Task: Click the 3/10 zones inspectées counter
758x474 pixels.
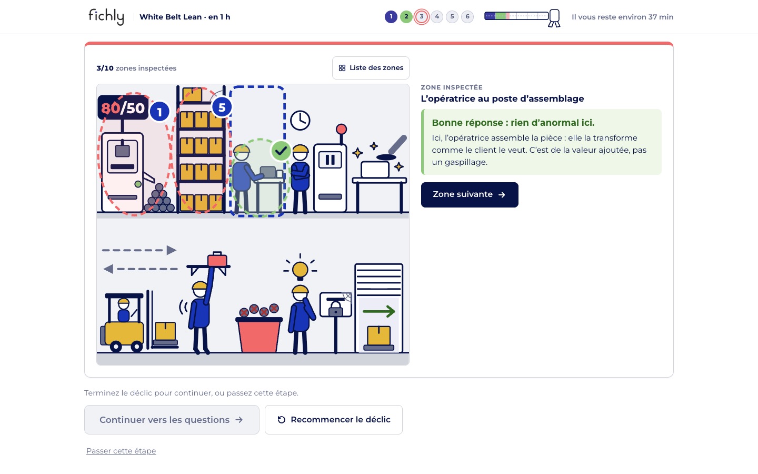Action: 136,68
